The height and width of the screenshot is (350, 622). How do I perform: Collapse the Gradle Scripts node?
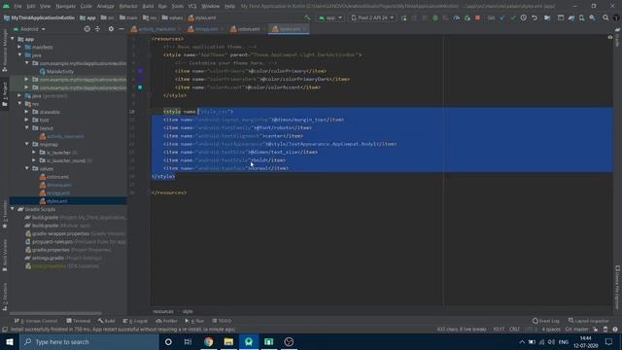click(x=13, y=209)
